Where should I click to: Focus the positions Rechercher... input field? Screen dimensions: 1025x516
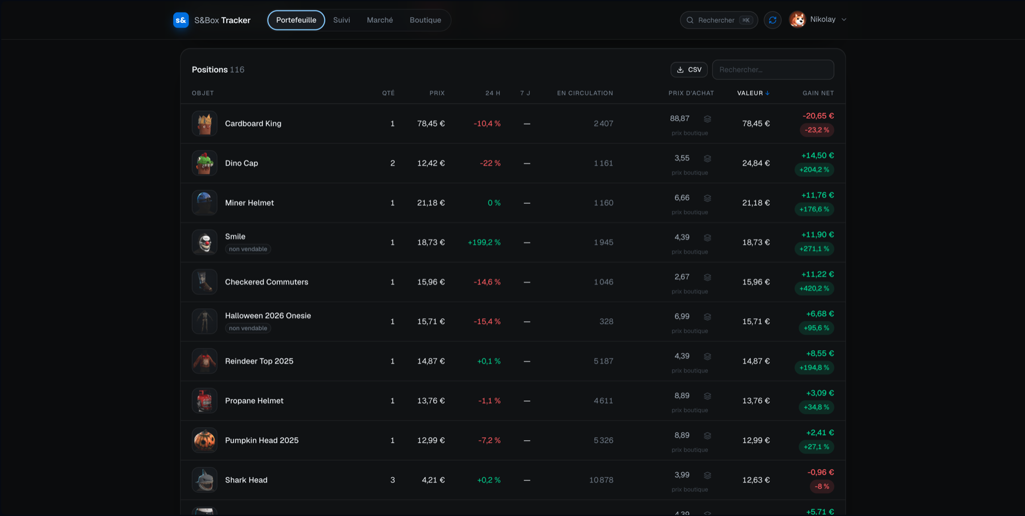[773, 69]
